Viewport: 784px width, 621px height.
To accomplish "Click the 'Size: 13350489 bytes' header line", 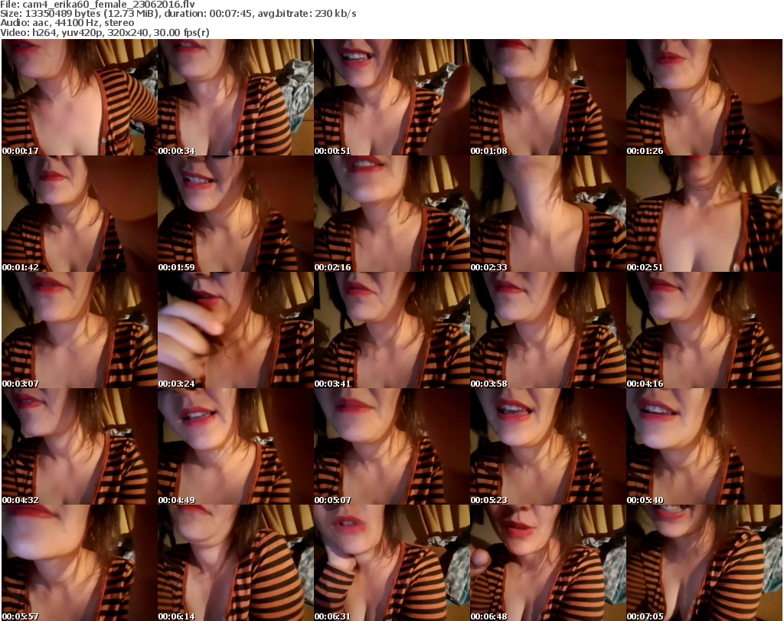I will point(178,14).
